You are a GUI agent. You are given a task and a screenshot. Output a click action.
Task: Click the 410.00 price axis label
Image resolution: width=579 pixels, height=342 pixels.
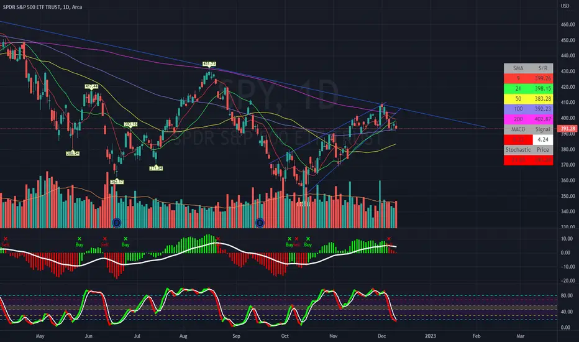(568, 103)
